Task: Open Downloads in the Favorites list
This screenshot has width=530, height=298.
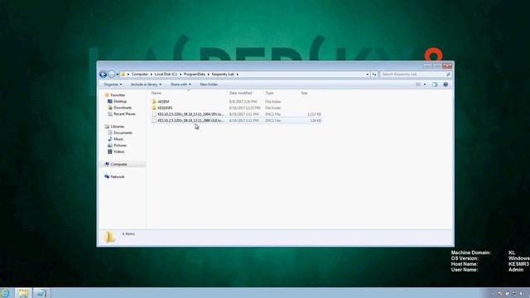Action: coord(123,108)
